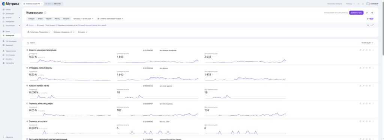Open Интеграции in the sidebar

point(10,55)
